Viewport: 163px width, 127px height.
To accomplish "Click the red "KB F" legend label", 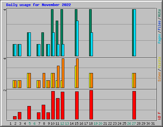I will [159, 116].
